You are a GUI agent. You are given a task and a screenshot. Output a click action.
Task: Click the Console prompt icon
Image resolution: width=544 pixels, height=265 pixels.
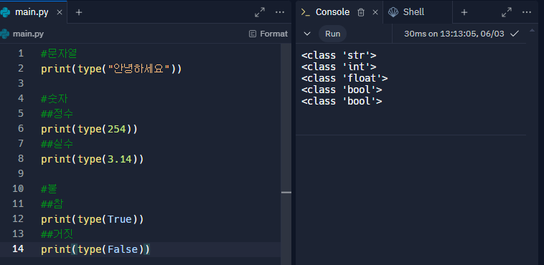click(305, 12)
